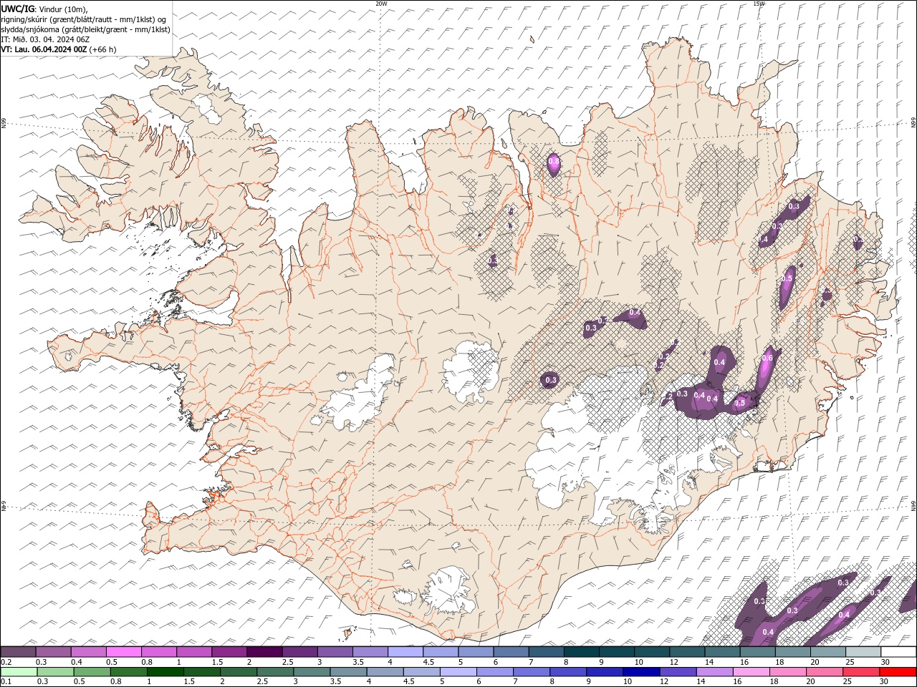Pick the grey-green 3 swatch in lower legend
917x687 pixels.
point(312,672)
